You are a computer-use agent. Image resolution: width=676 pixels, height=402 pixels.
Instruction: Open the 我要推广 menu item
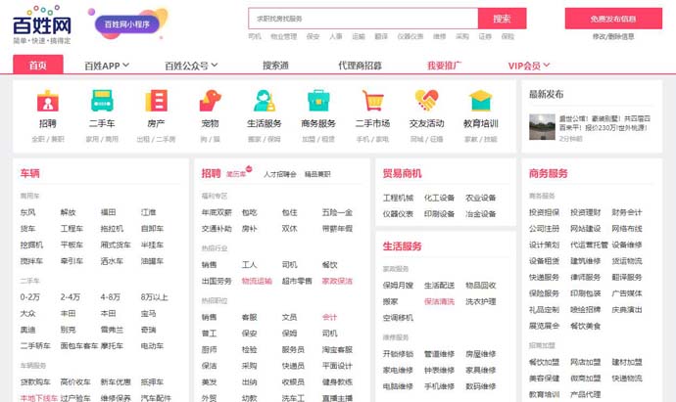(444, 66)
